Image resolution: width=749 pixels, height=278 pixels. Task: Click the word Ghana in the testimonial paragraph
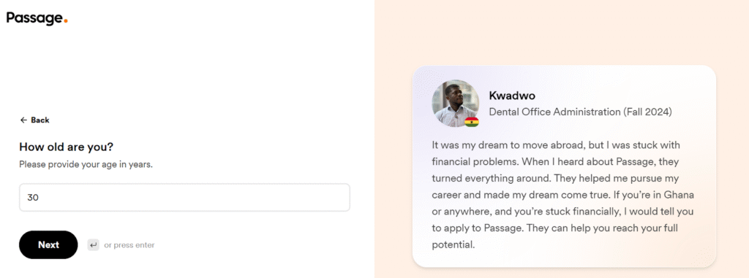[681, 195]
